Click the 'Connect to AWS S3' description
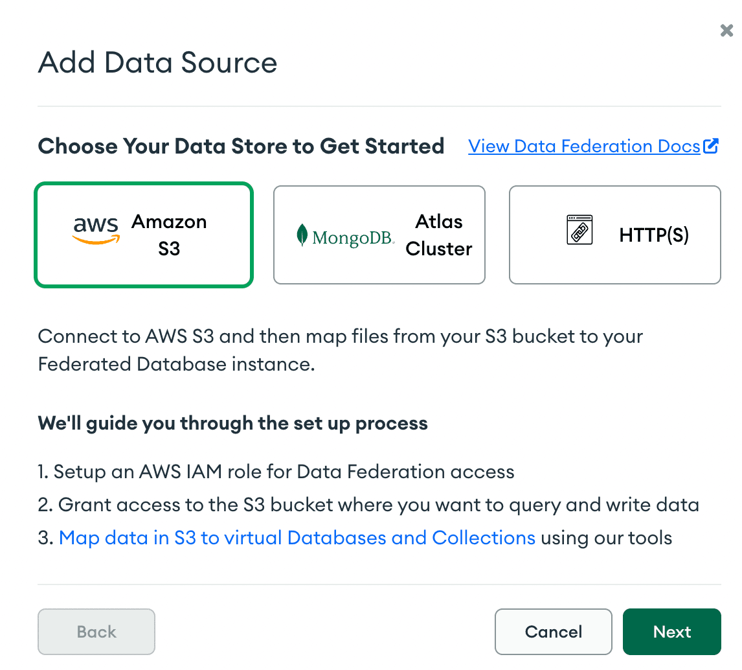The height and width of the screenshot is (670, 742). (x=340, y=350)
